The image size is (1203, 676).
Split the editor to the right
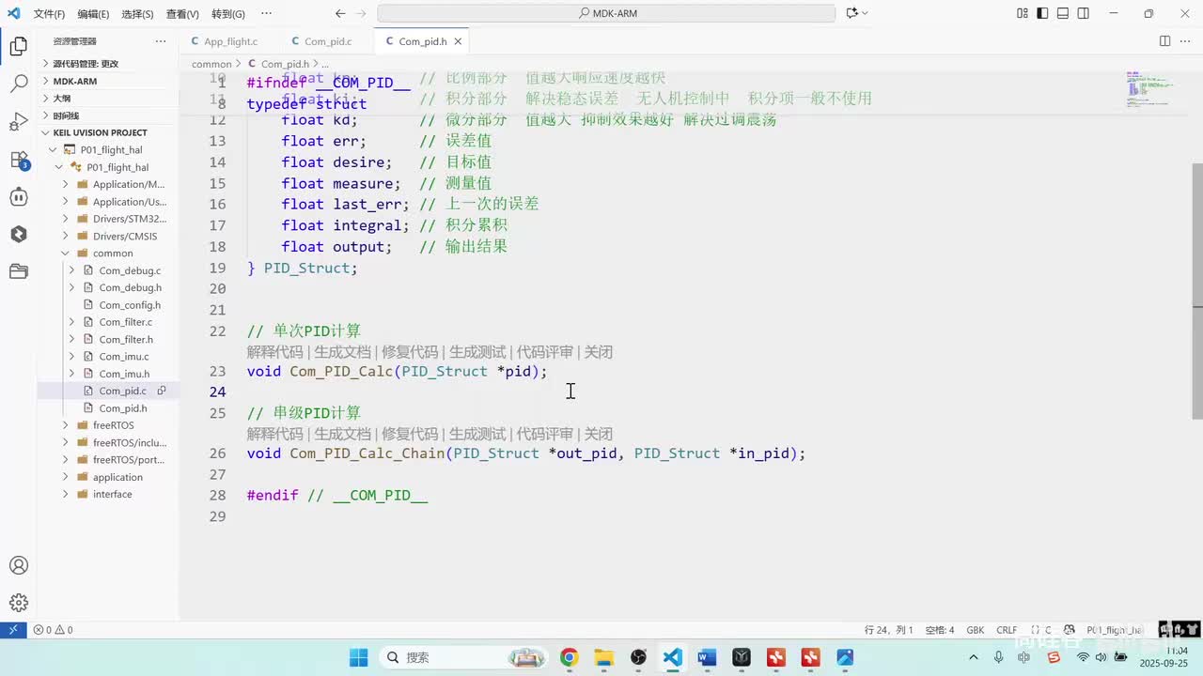[1164, 41]
